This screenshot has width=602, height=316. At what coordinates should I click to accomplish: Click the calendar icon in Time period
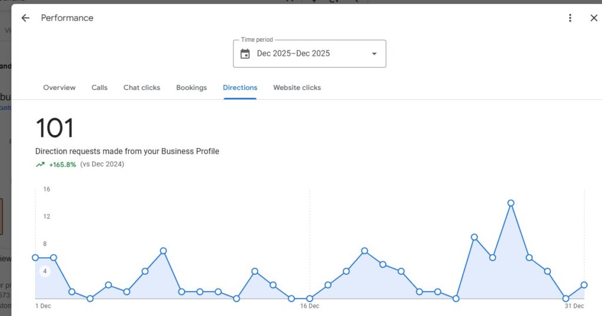(245, 54)
